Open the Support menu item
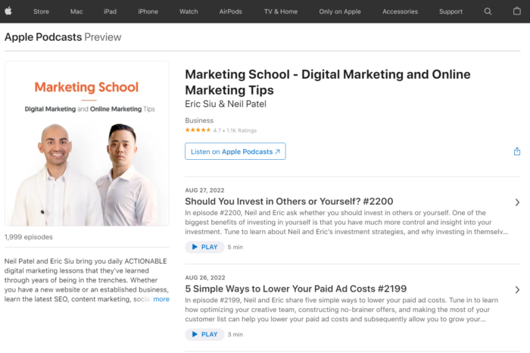The height and width of the screenshot is (353, 530). 450,11
